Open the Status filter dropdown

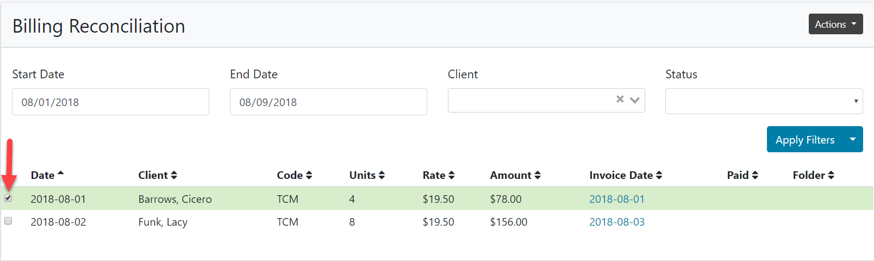tap(764, 101)
